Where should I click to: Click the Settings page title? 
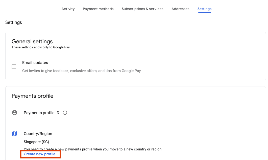click(x=13, y=22)
